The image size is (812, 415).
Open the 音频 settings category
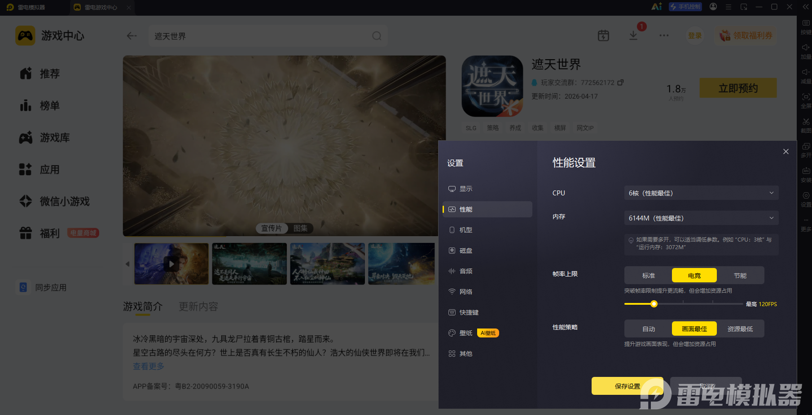click(x=487, y=271)
